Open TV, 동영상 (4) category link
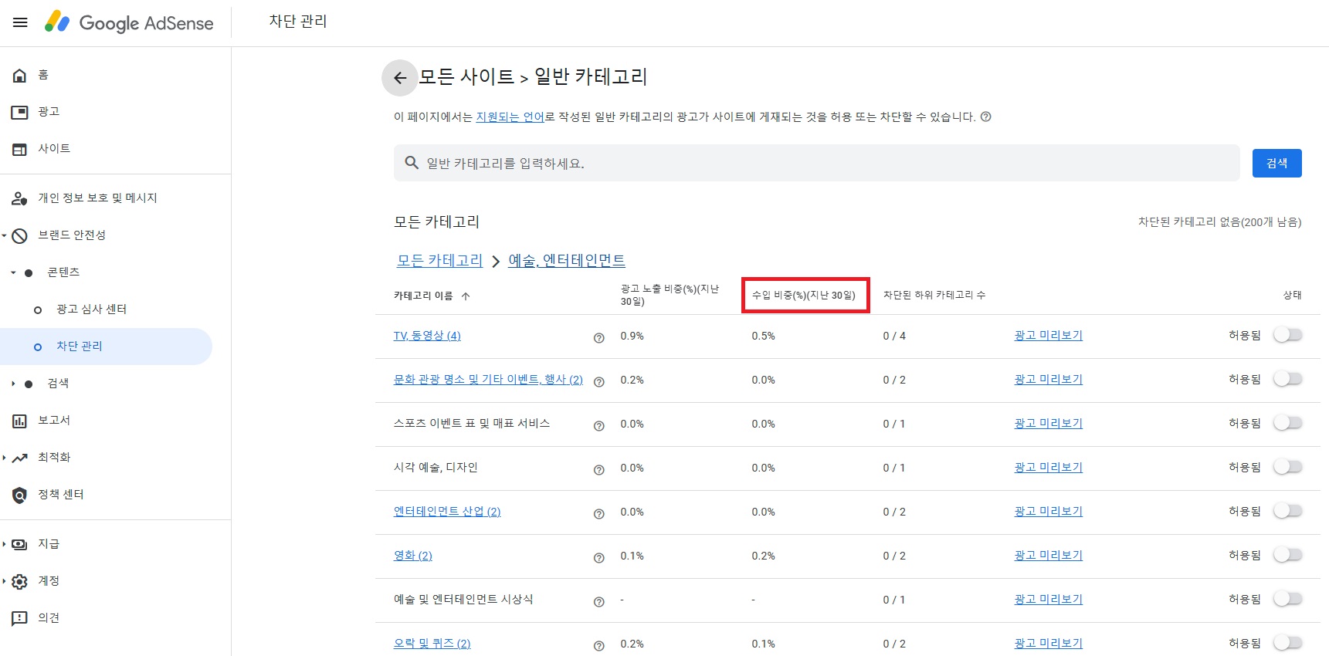Screen dimensions: 1329x656 coord(427,336)
